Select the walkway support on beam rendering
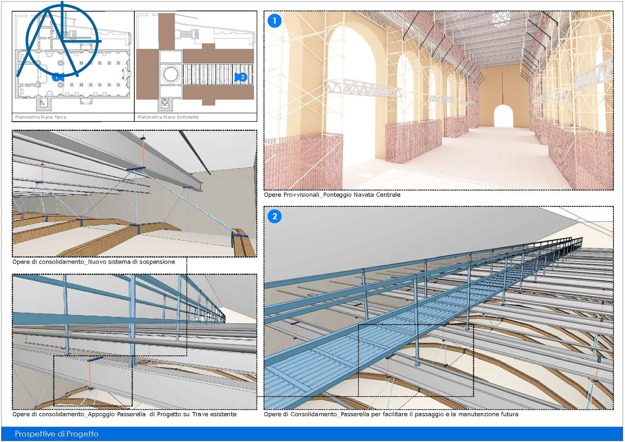 pyautogui.click(x=134, y=341)
